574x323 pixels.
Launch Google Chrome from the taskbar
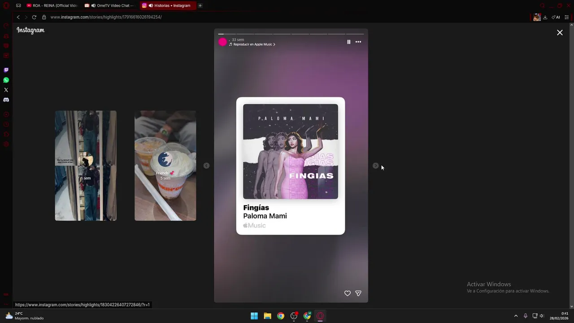pyautogui.click(x=280, y=316)
